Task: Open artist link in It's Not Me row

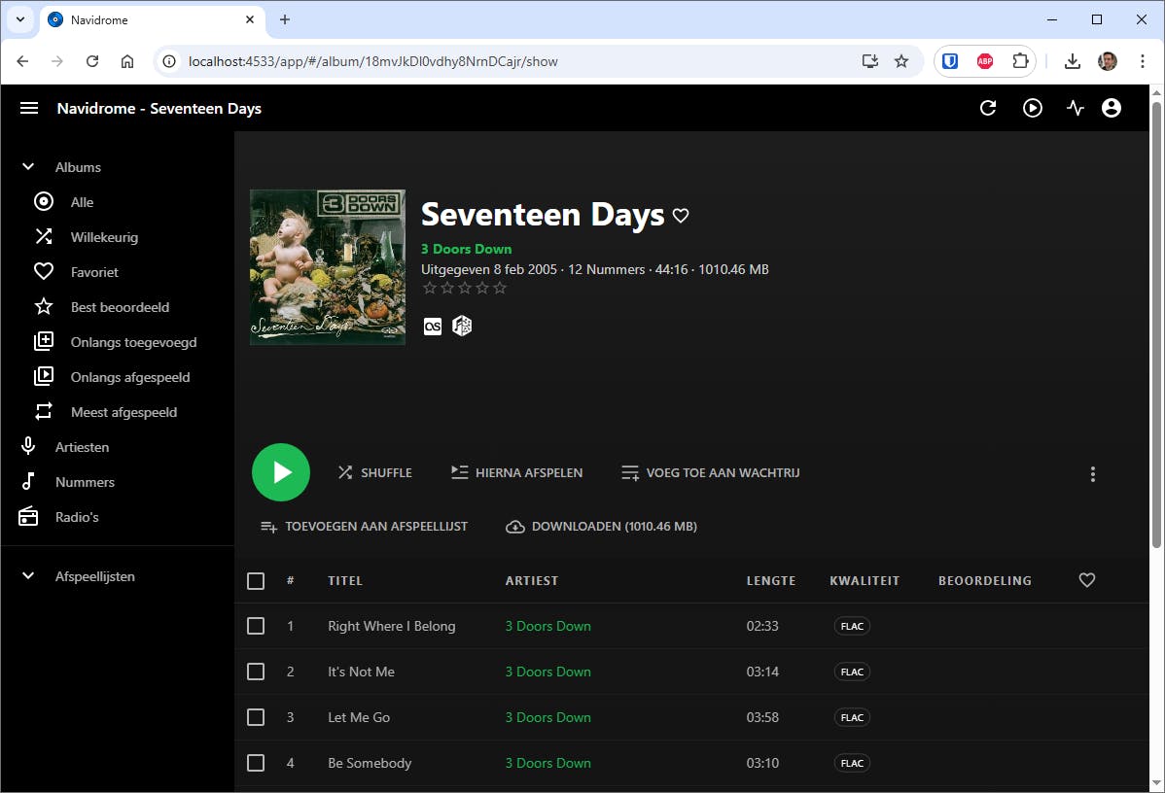Action: pyautogui.click(x=548, y=672)
